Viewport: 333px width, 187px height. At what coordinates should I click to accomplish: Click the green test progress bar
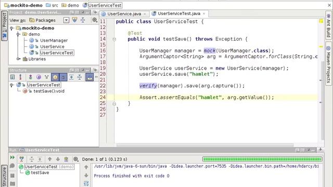262,159
